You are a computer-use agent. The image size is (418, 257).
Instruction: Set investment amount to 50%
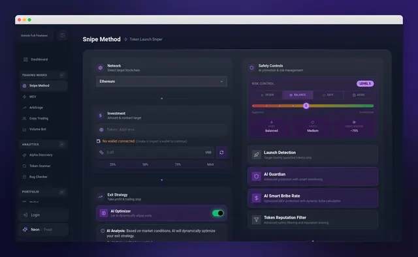[145, 164]
